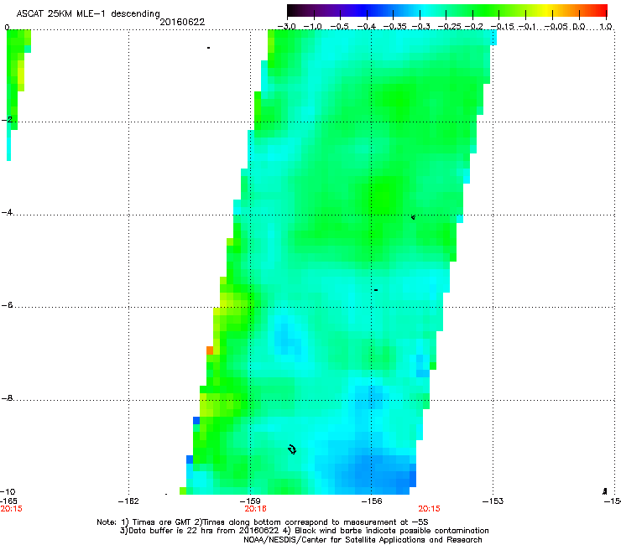
Task: Click the -0.05 color scale label
Action: [x=556, y=27]
